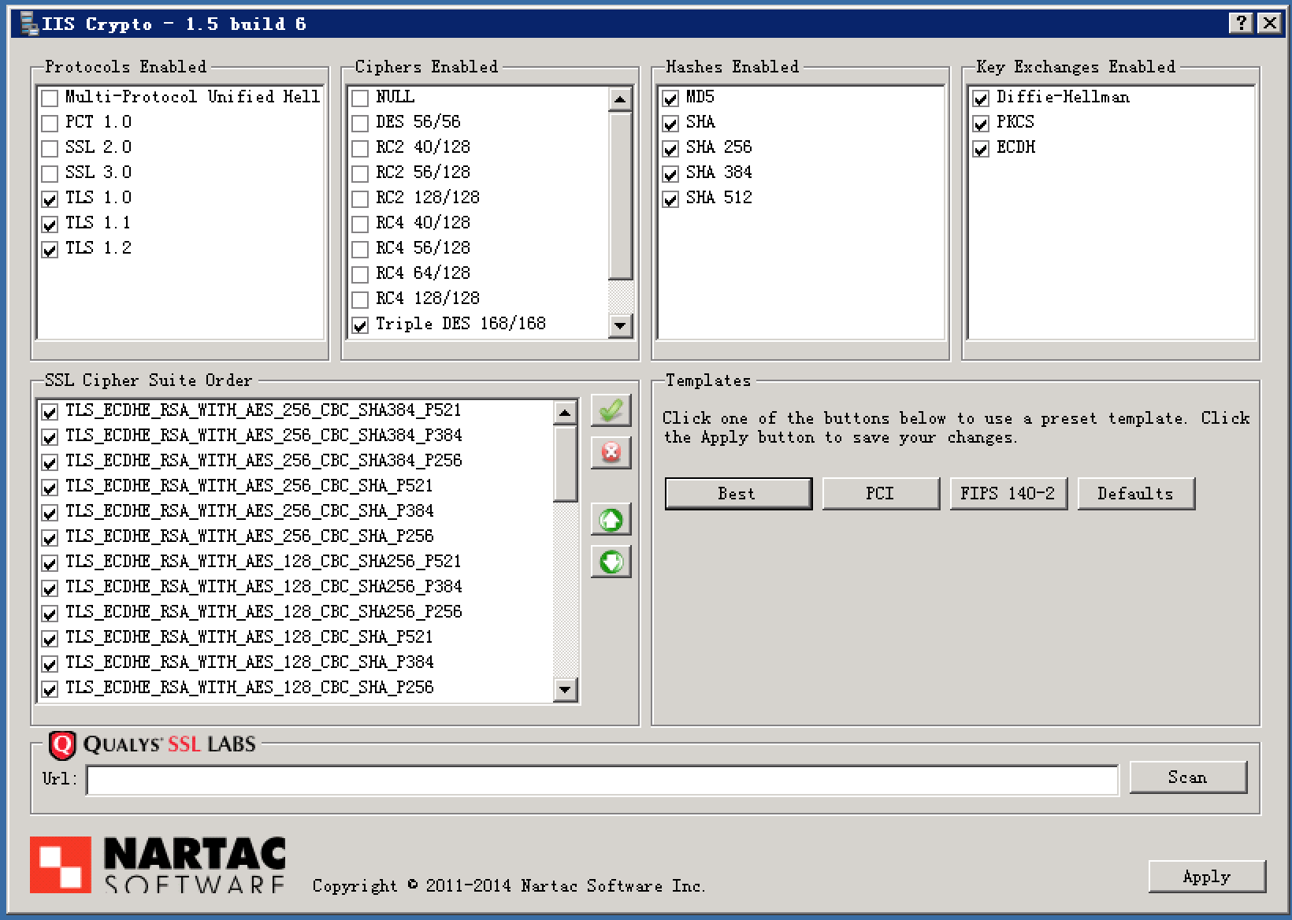Click the ciphers list scrollbar thumb
Image resolution: width=1292 pixels, height=920 pixels.
tap(621, 195)
